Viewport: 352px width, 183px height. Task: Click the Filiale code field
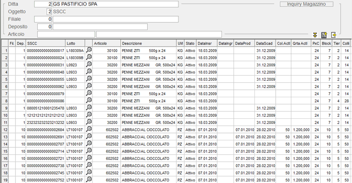[x=43, y=19]
